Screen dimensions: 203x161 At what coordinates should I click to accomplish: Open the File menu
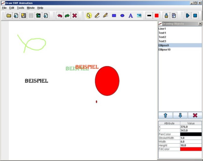pyautogui.click(x=4, y=8)
